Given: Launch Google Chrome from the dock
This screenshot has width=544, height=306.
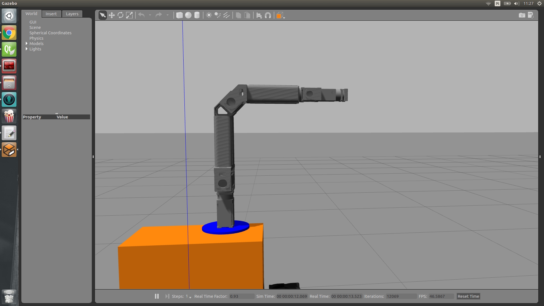Looking at the screenshot, I should [x=9, y=33].
